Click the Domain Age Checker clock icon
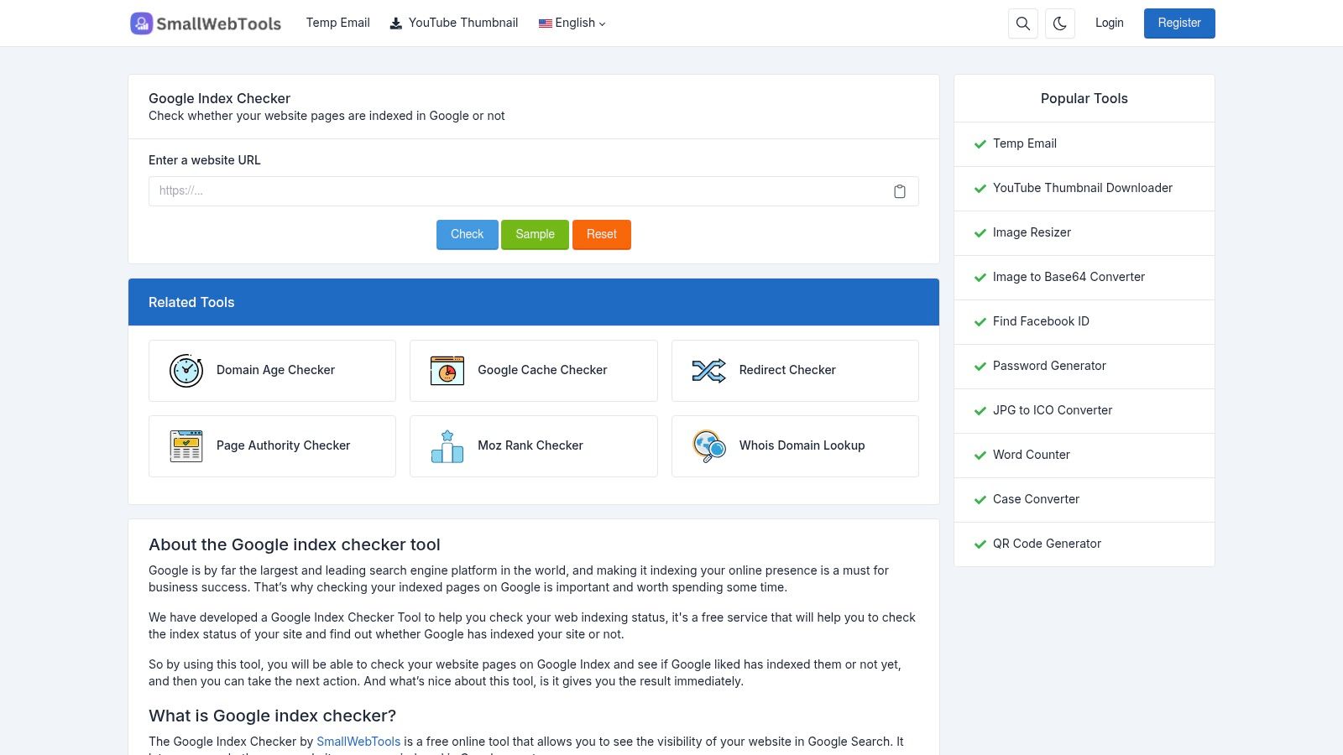 [x=186, y=371]
